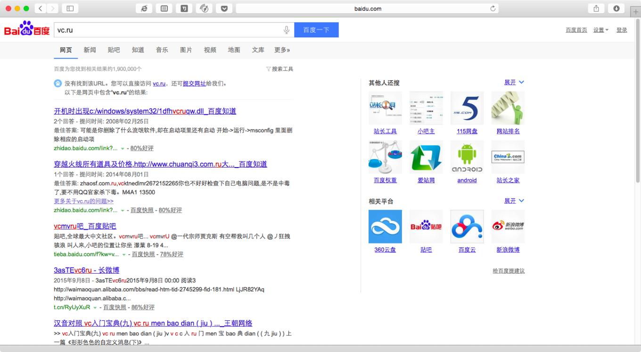Click the Baidu logo
Image resolution: width=641 pixels, height=352 pixels.
click(x=27, y=29)
